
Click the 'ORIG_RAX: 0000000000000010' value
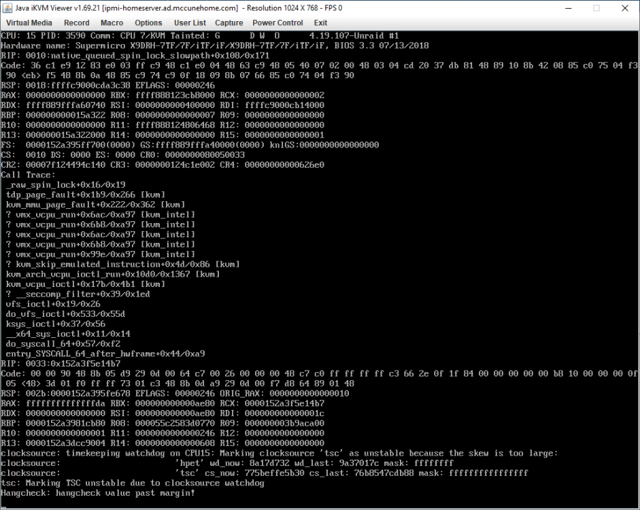point(284,394)
